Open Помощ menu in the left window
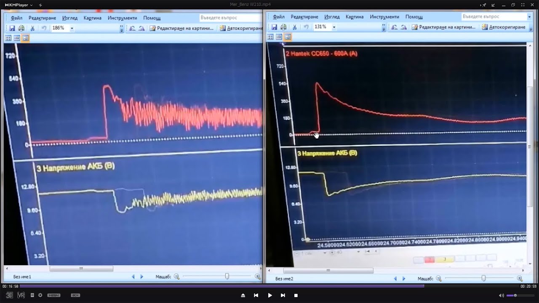This screenshot has height=303, width=539. click(x=152, y=18)
